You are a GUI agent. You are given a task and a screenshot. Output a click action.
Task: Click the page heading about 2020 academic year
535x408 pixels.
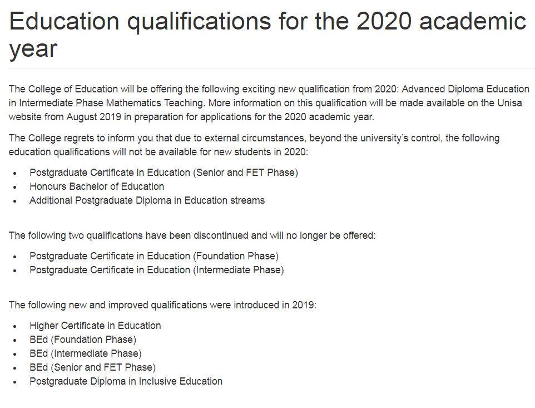click(x=267, y=35)
